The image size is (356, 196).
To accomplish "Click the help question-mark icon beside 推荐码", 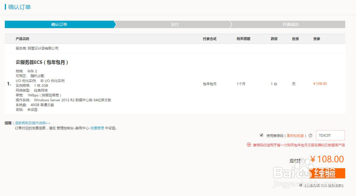I will tap(310, 136).
